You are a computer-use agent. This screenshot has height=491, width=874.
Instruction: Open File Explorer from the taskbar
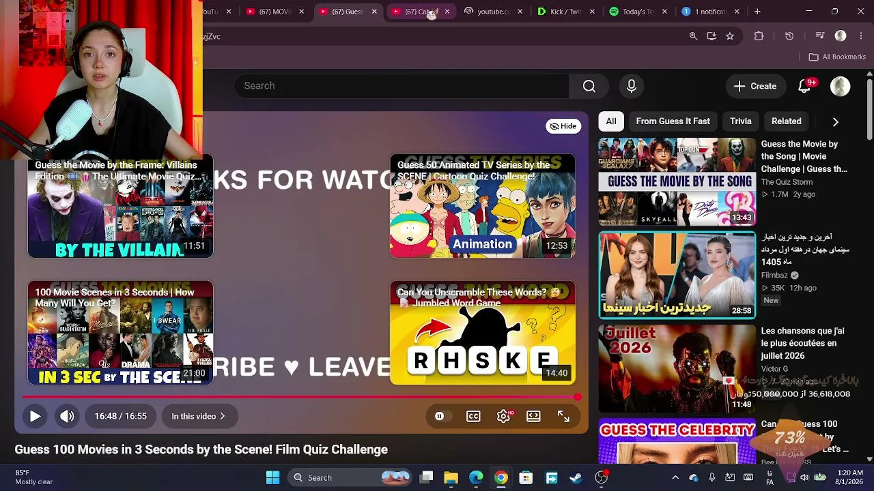tap(451, 477)
